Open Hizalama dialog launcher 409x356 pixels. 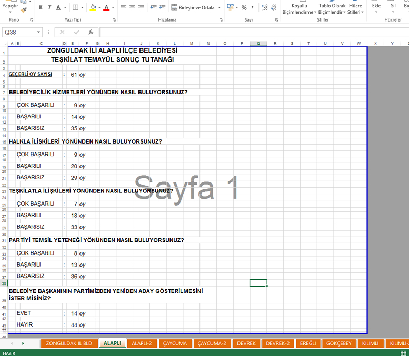[x=221, y=20]
